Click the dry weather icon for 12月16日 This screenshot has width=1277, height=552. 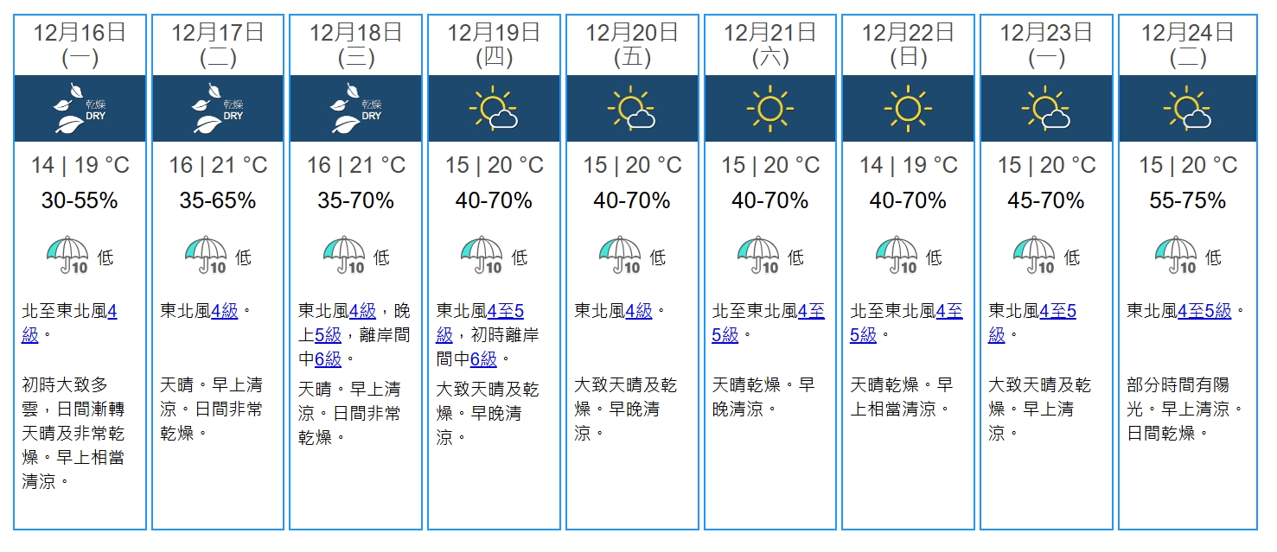[x=80, y=109]
